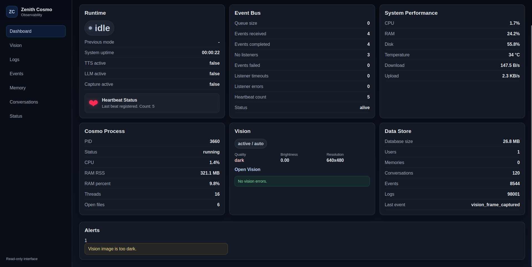Click the Download value 147.5 B/s
Image resolution: width=532 pixels, height=267 pixels.
tap(510, 65)
